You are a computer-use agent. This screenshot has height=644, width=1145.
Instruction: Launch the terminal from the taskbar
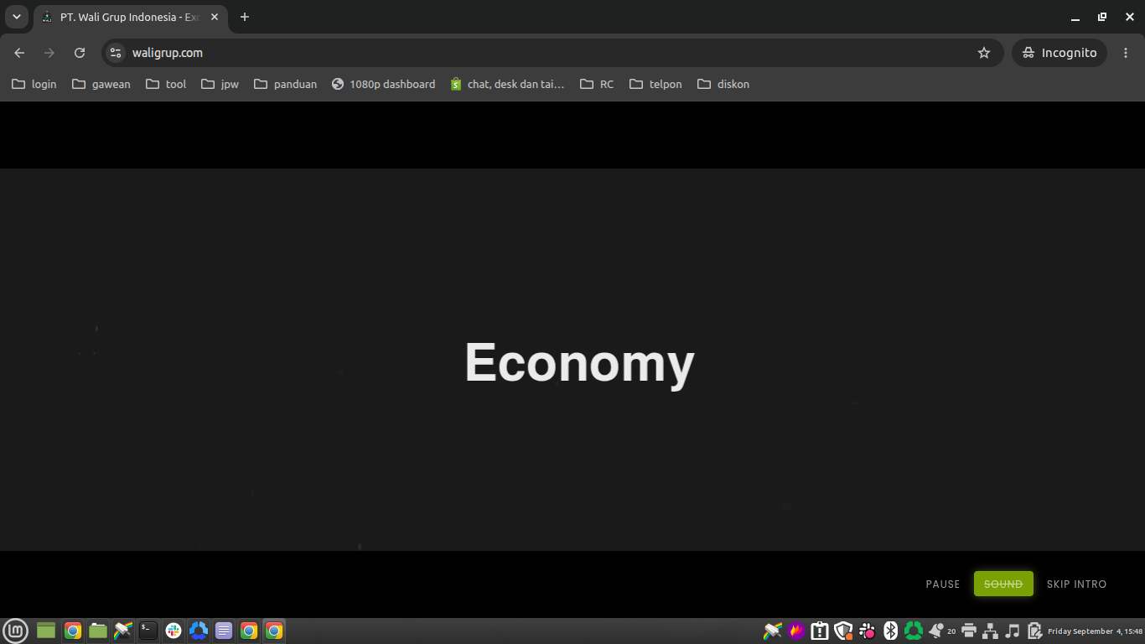[148, 631]
